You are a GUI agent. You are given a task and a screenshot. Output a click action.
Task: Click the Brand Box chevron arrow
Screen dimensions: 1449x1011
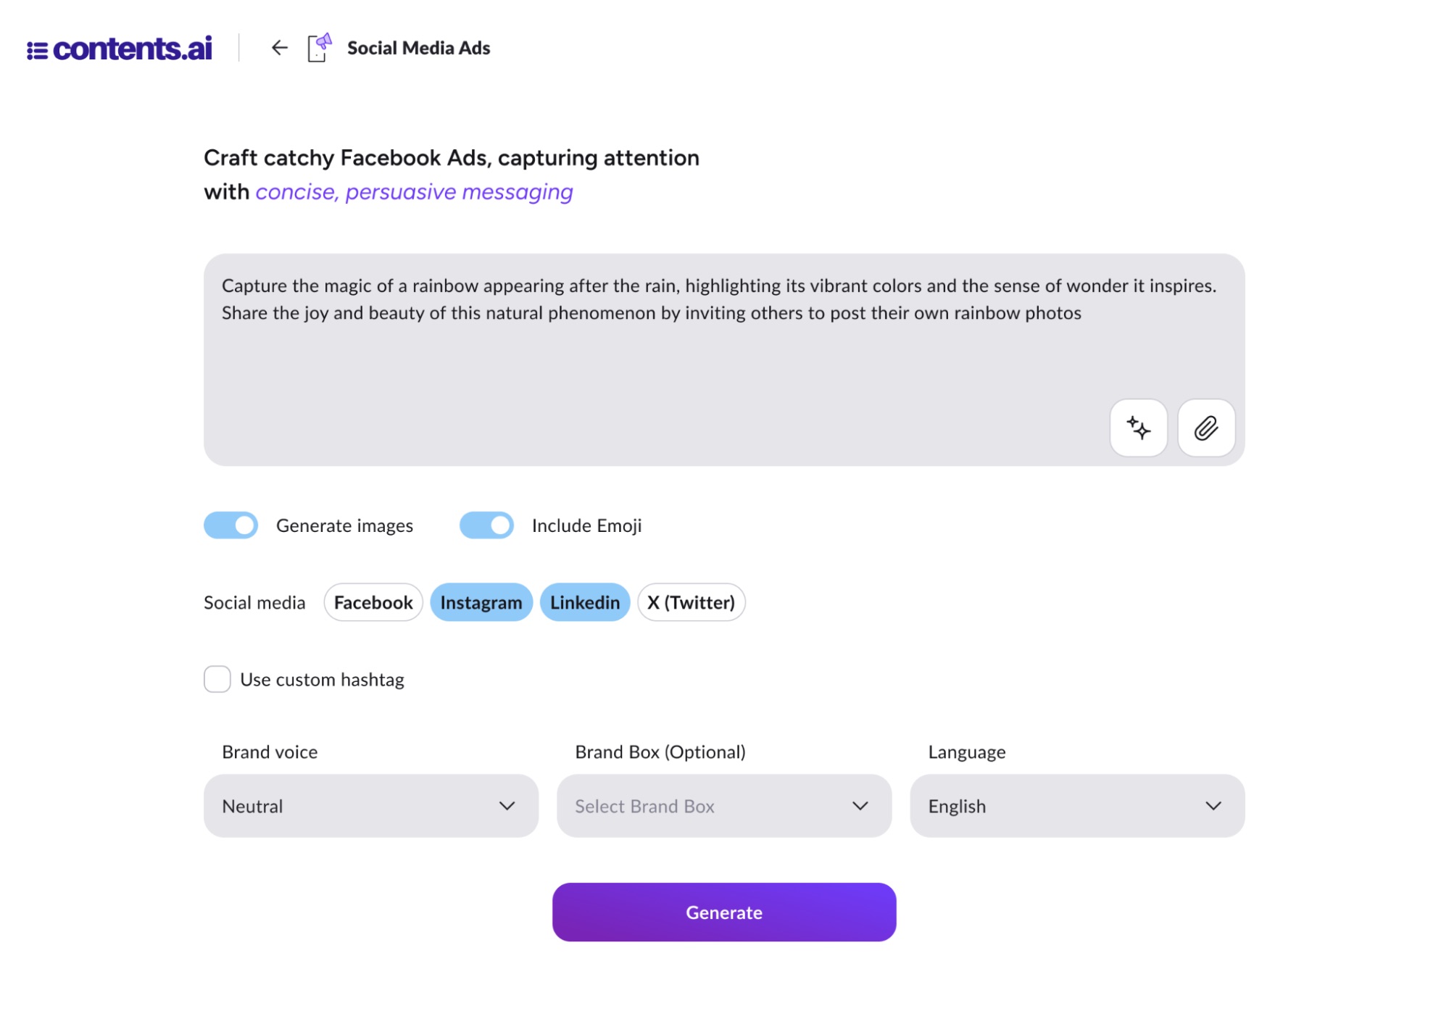click(x=860, y=806)
